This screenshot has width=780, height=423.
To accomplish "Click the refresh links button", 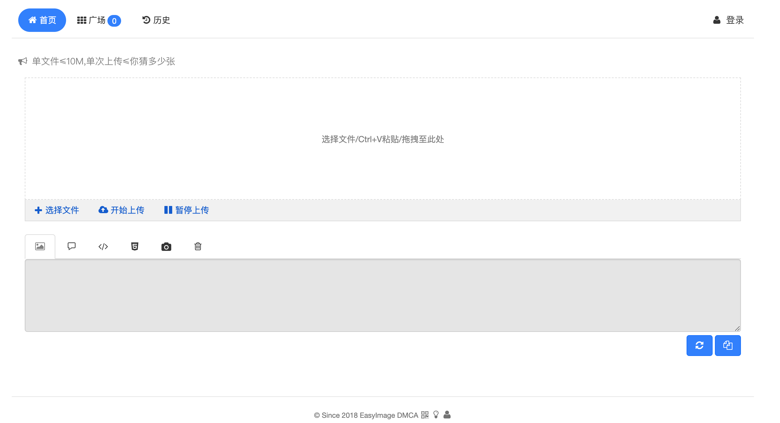I will coord(699,346).
